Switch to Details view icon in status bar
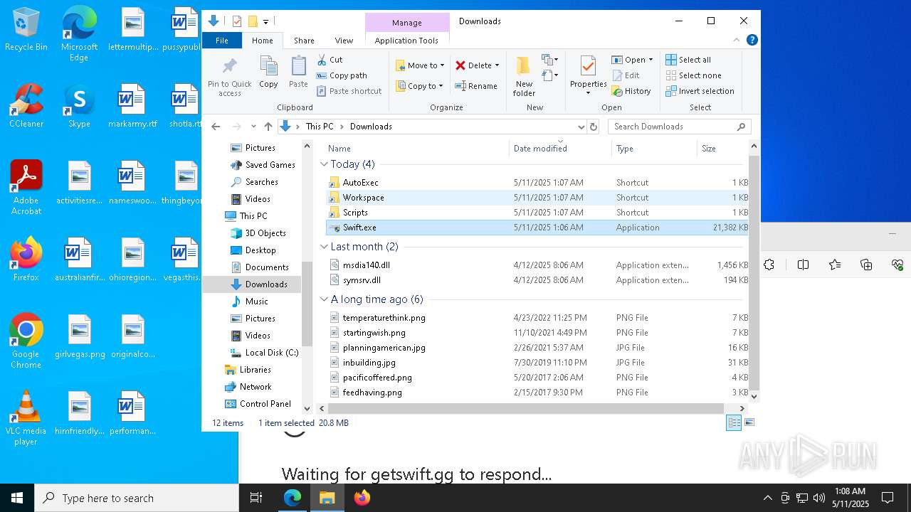 [x=734, y=422]
